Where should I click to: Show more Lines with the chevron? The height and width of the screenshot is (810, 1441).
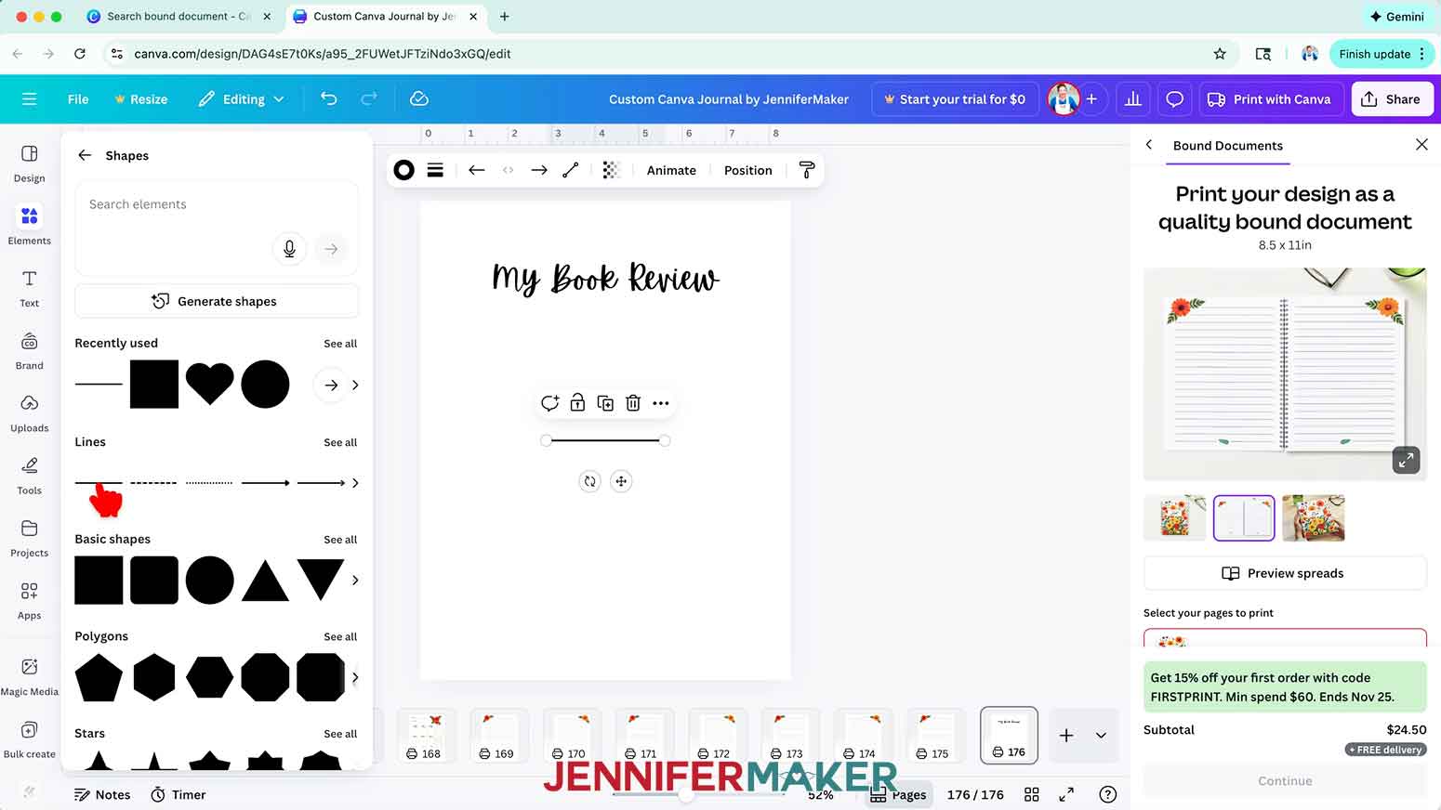coord(355,483)
